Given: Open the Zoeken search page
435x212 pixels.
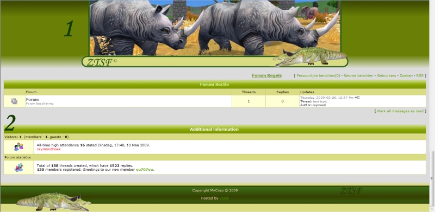Looking at the screenshot, I should coord(406,75).
